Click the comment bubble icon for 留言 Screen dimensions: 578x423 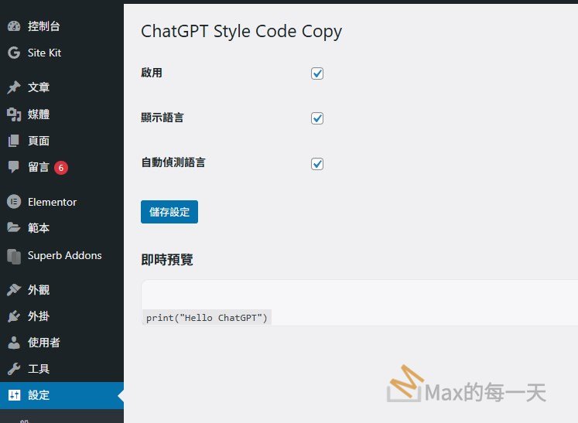coord(13,167)
